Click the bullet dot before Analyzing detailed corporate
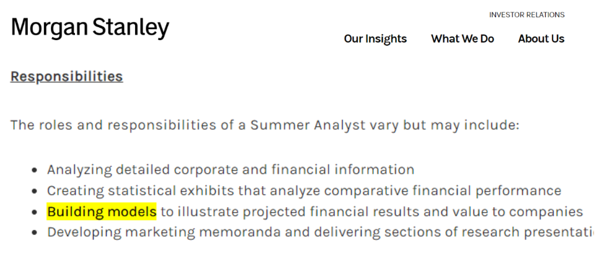Viewport: 612px width, 254px height. click(35, 171)
